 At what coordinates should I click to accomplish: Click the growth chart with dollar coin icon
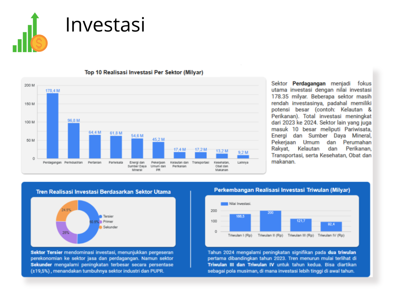(30, 33)
